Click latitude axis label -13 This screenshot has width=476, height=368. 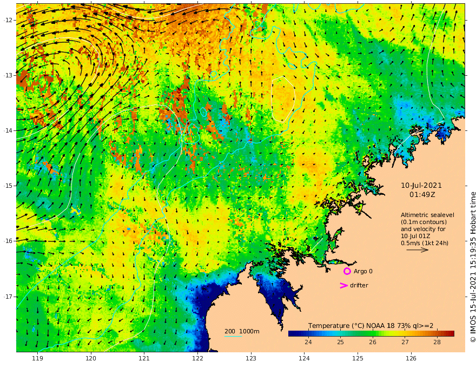click(8, 75)
